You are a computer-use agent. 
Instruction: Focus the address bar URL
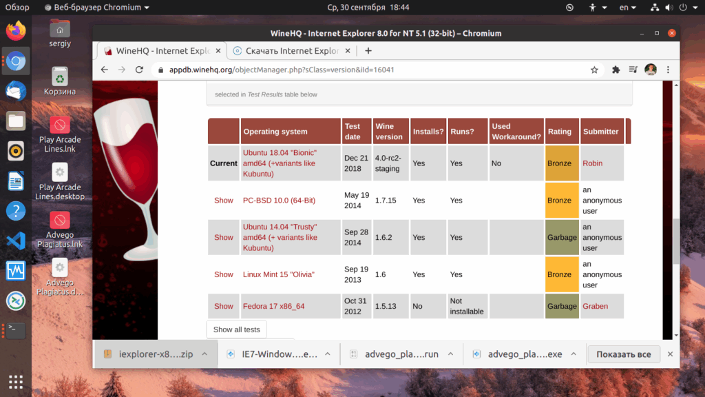pyautogui.click(x=282, y=70)
